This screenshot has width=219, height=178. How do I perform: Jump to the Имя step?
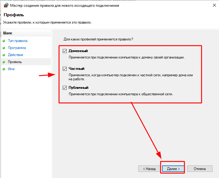coord(11,69)
